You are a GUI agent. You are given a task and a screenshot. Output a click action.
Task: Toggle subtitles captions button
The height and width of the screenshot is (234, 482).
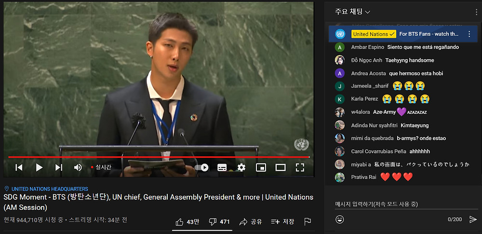pyautogui.click(x=222, y=167)
